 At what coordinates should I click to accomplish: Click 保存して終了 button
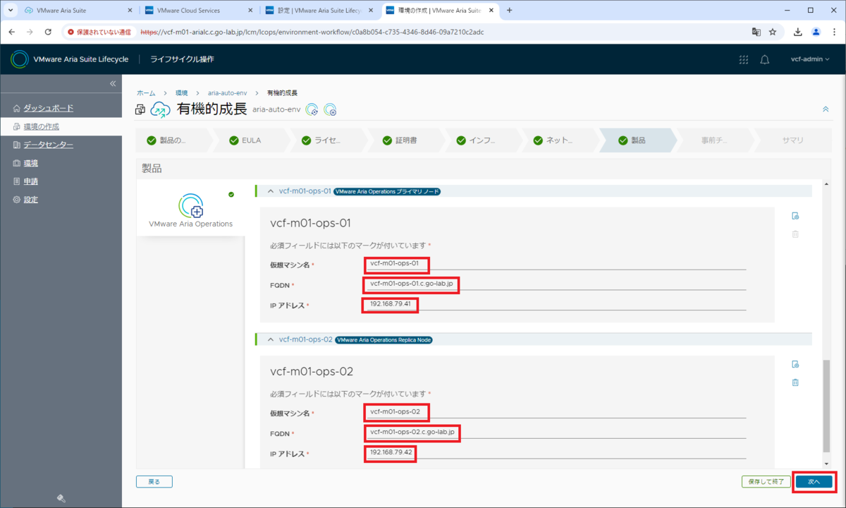766,482
